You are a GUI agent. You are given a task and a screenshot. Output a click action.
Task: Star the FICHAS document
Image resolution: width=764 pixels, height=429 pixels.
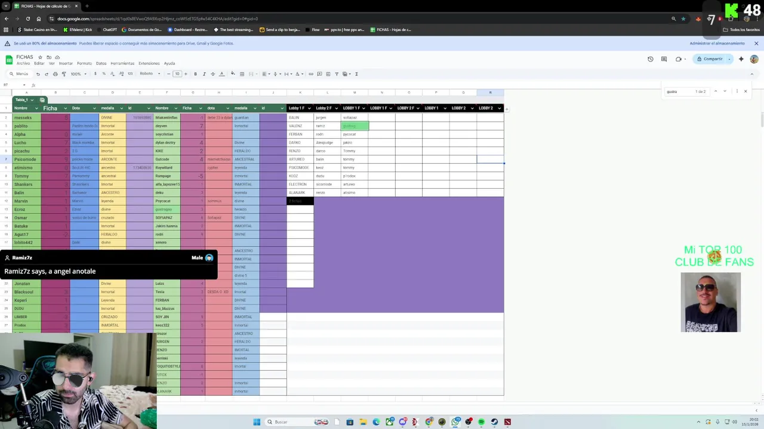[40, 57]
